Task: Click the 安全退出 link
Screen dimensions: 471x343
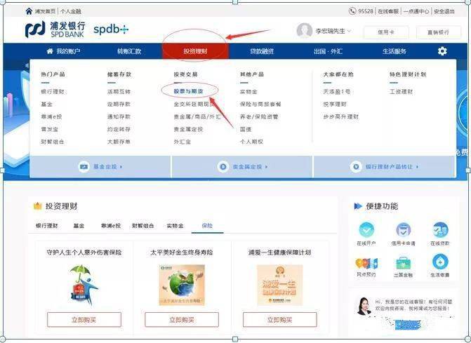Action: (444, 11)
